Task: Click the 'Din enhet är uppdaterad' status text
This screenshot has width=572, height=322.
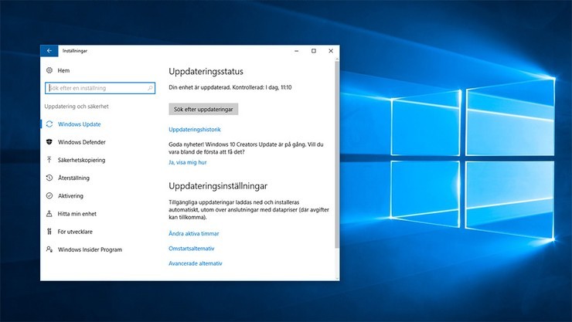Action: coord(230,87)
